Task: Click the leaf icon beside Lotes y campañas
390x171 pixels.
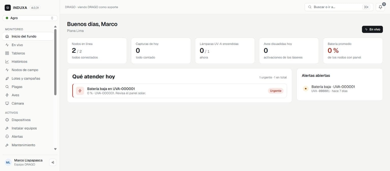Action: coord(7,78)
